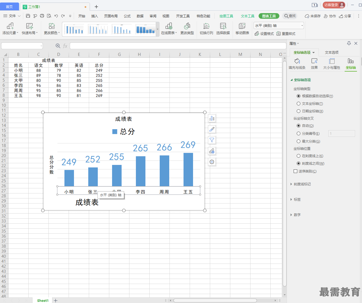Click 访客登录 login button
362x303 pixels.
click(x=334, y=5)
